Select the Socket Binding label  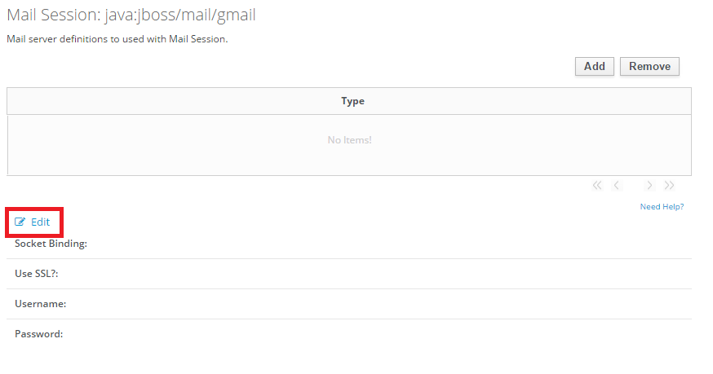51,244
